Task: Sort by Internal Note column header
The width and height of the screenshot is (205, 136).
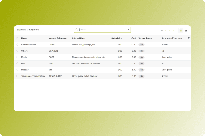Action: tap(78, 38)
